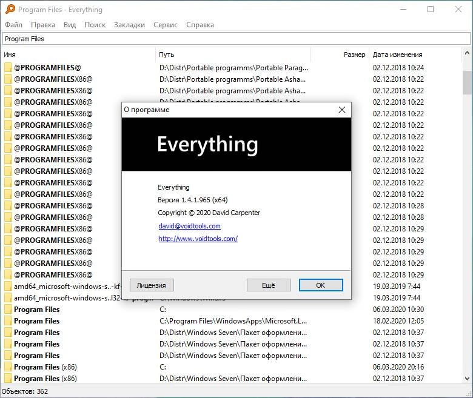The height and width of the screenshot is (398, 473).
Task: Select Program Files entry dated 06.03.2020 10:30
Action: (37, 310)
